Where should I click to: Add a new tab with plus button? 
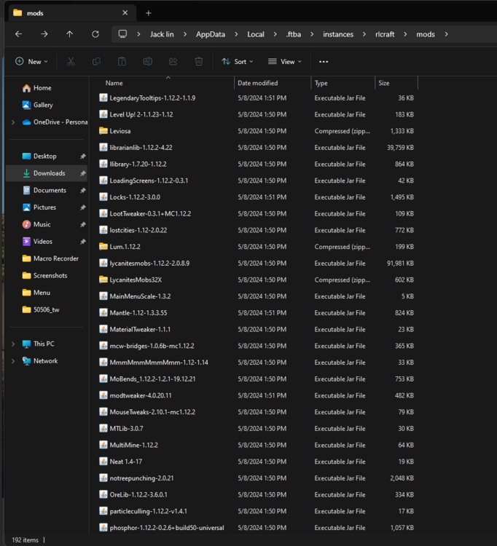click(149, 13)
